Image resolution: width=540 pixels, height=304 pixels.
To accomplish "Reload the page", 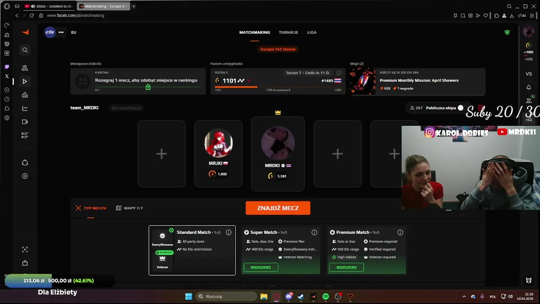I will [32, 16].
